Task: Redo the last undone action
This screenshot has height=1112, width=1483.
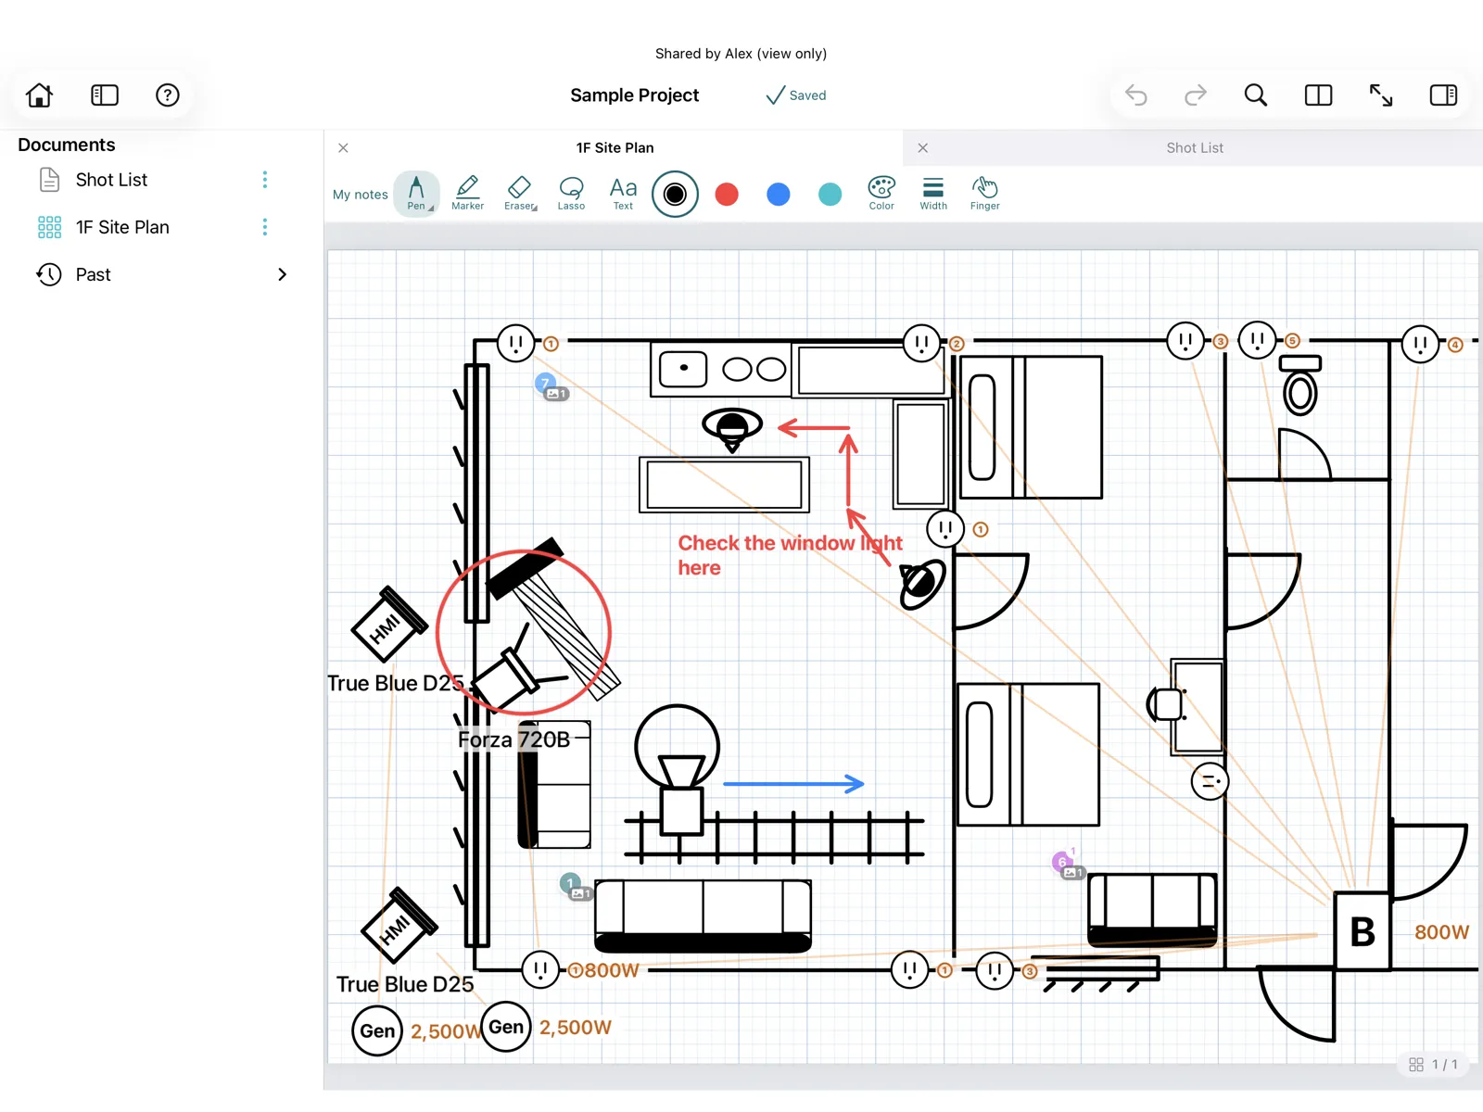Action: point(1196,95)
